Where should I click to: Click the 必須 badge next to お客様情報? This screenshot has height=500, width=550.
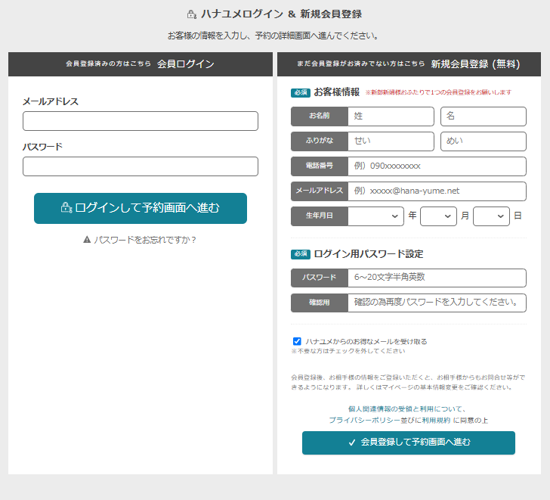tap(301, 93)
